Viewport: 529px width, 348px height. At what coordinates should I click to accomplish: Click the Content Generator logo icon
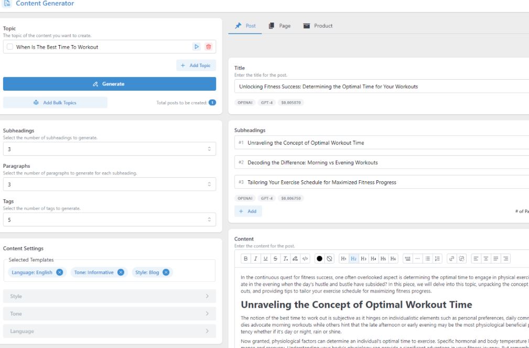click(6, 3)
